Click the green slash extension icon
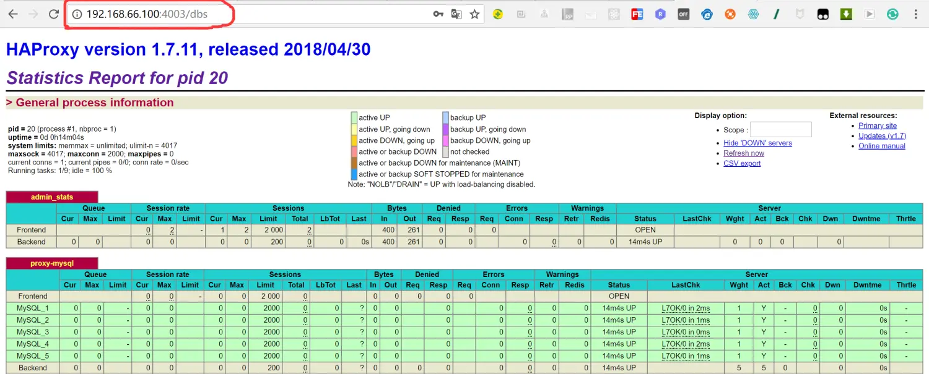Image resolution: width=929 pixels, height=374 pixels. [777, 14]
